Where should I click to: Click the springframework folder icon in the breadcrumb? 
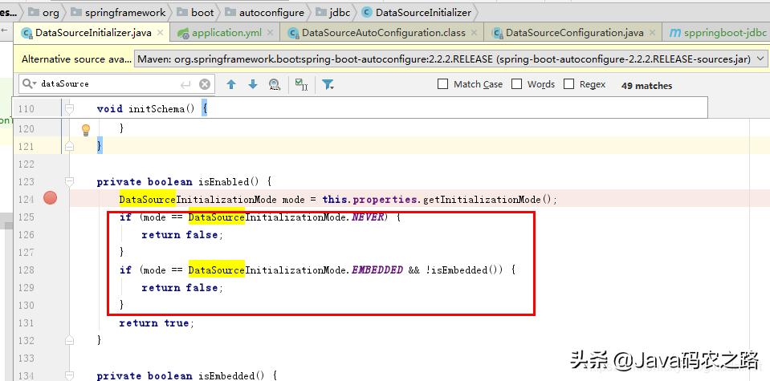(x=76, y=12)
